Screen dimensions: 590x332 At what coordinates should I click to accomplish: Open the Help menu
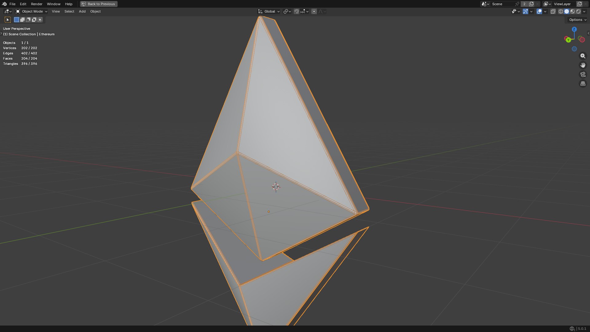click(x=69, y=4)
